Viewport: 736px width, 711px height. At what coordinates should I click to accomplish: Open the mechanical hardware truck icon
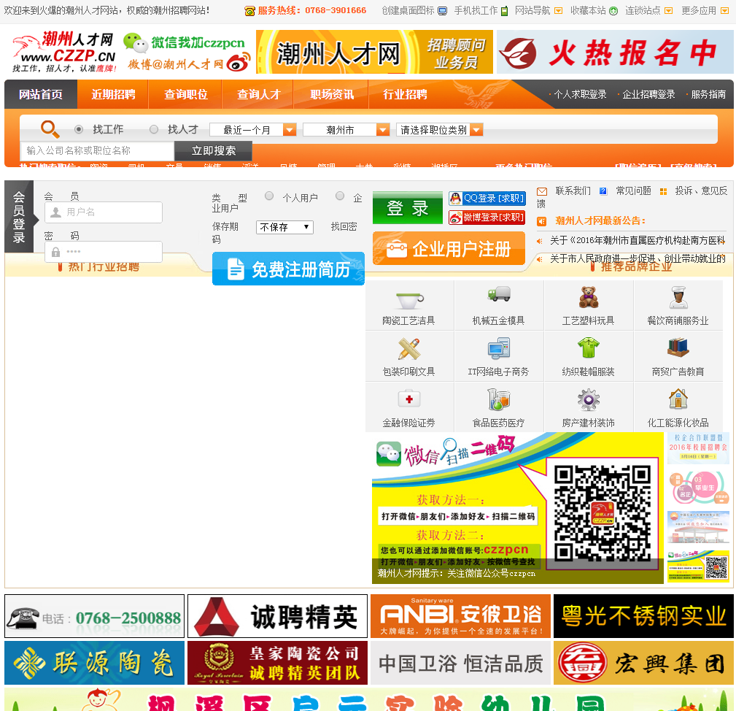498,294
